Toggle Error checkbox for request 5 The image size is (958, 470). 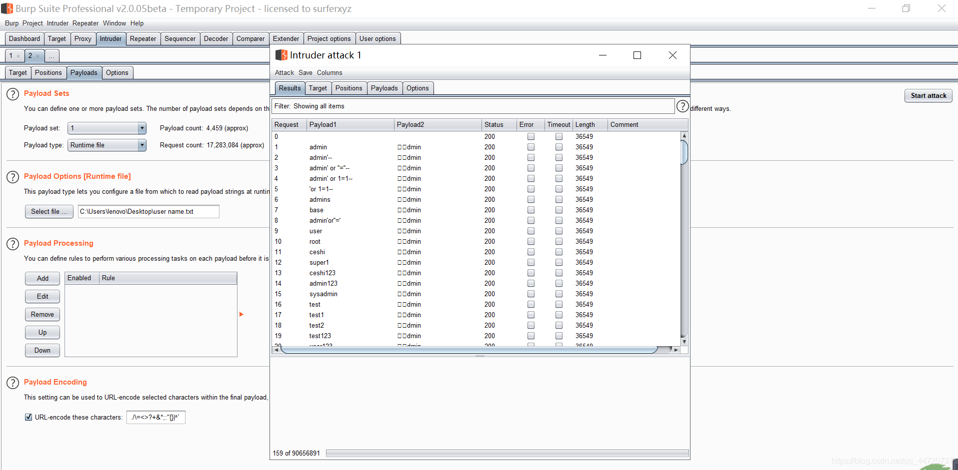click(531, 189)
